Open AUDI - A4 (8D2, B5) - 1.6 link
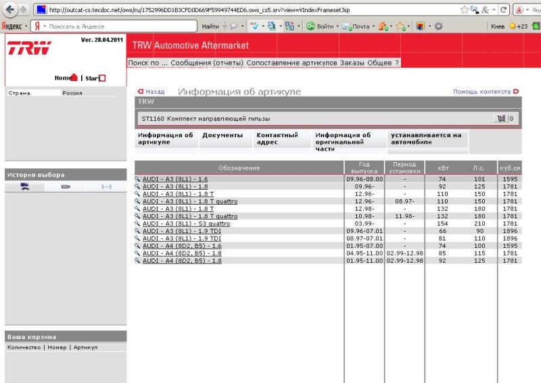This screenshot has height=383, width=541. click(182, 246)
